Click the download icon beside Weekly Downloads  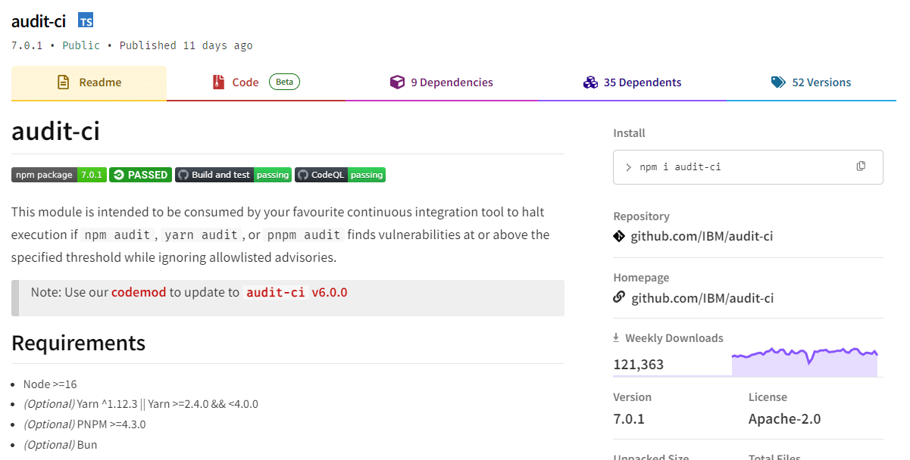(616, 337)
